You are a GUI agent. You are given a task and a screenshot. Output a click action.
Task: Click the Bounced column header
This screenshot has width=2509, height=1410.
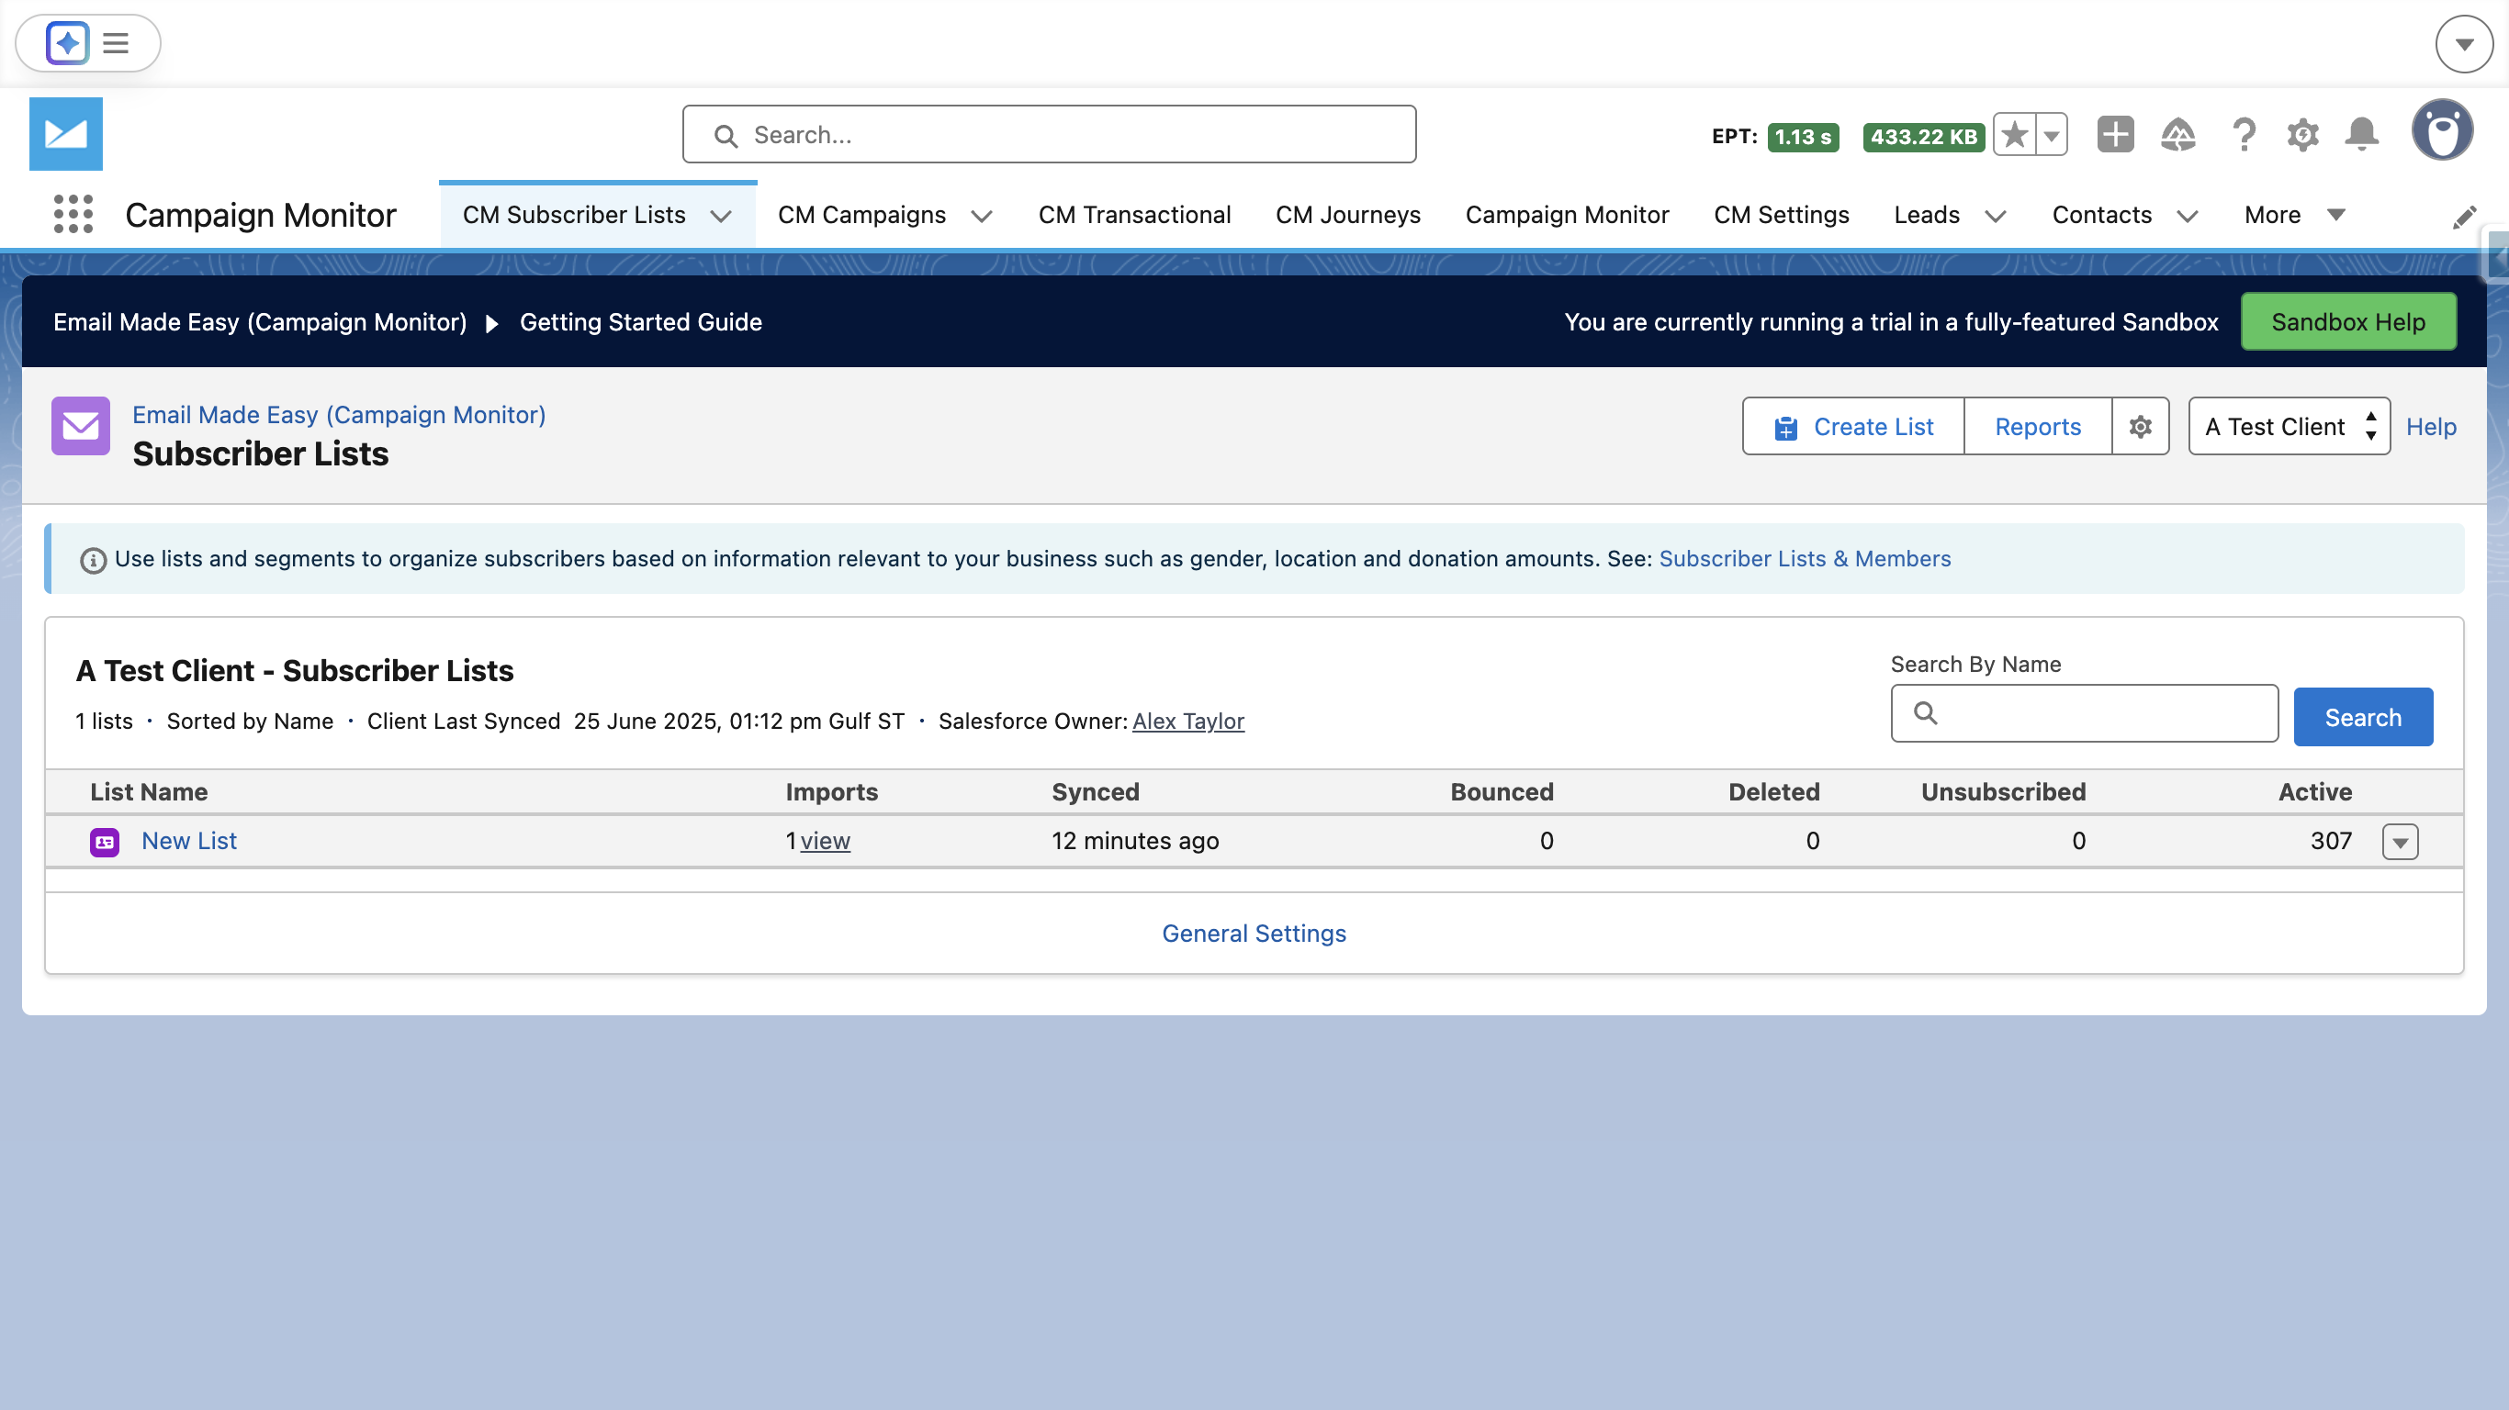1502,792
